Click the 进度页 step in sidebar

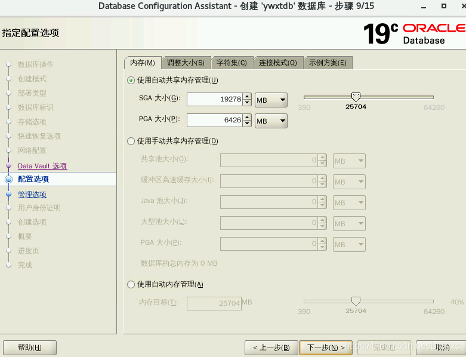coord(29,251)
